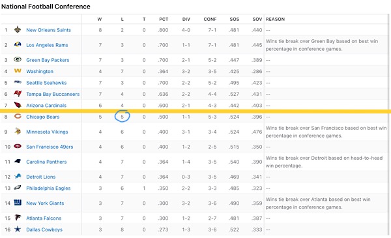The height and width of the screenshot is (238, 391).
Task: Click the Chicago Bears C logo
Action: coord(18,116)
